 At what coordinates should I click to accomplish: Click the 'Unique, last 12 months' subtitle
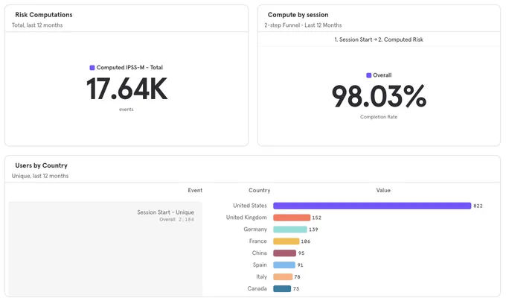[x=40, y=176]
